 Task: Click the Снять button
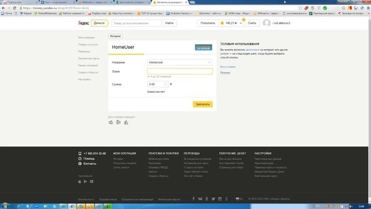coord(252,23)
